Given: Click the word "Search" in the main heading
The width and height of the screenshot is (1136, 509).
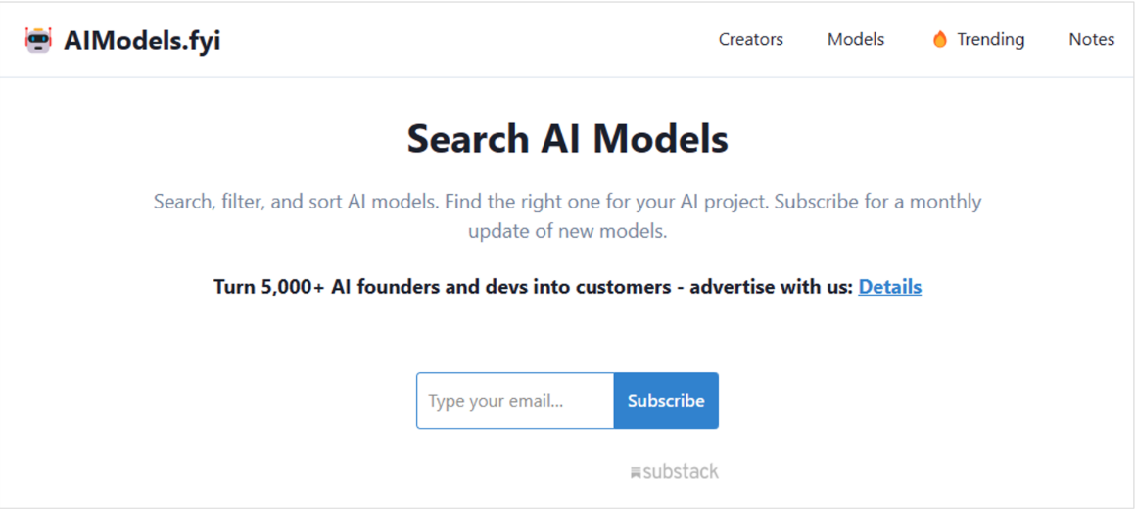Looking at the screenshot, I should tap(467, 139).
